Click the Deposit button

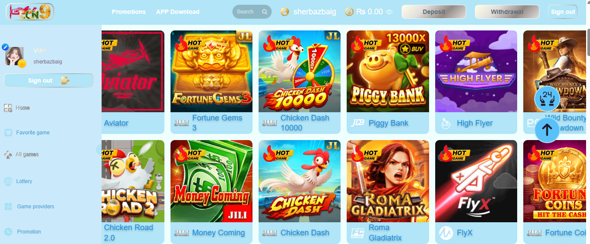coord(434,12)
